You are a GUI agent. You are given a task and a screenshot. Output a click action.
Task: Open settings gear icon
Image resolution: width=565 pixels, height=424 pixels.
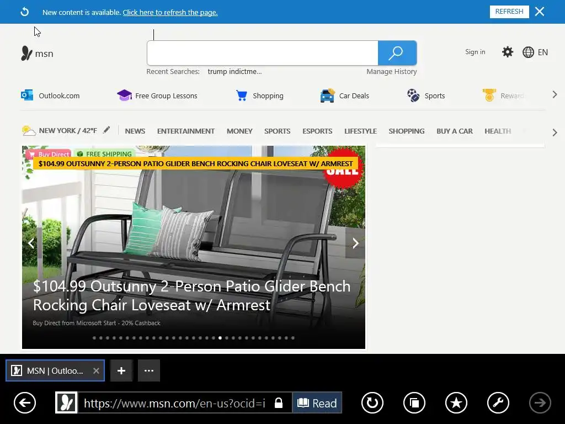(508, 52)
